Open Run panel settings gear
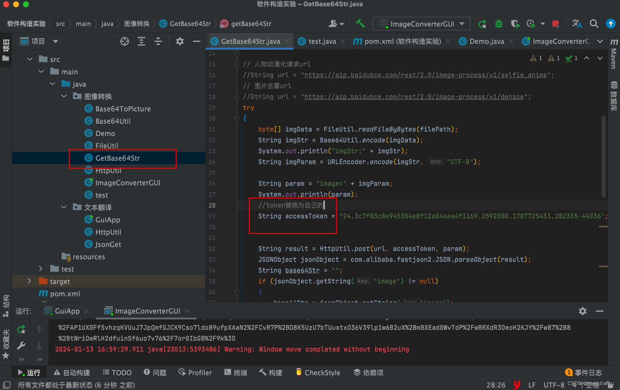This screenshot has width=620, height=390. tap(583, 311)
